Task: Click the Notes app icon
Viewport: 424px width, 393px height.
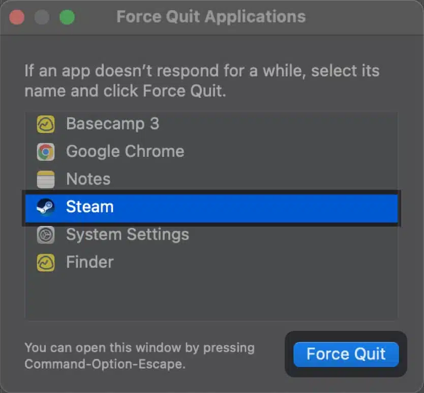Action: tap(45, 179)
